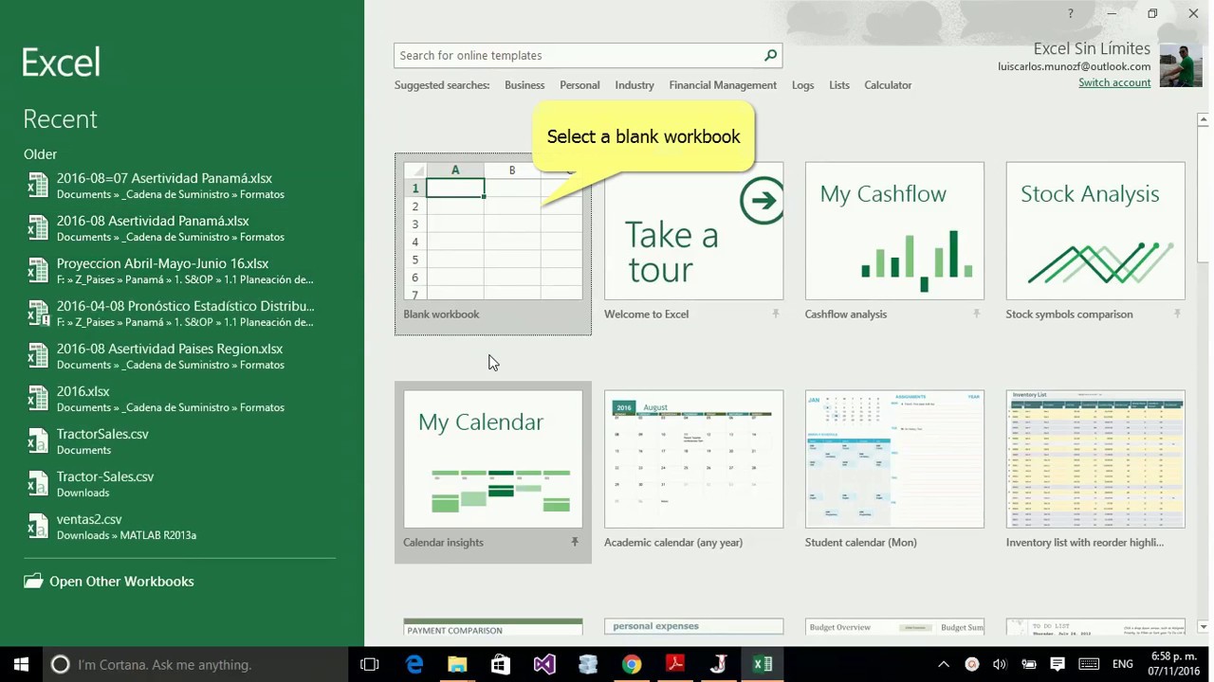This screenshot has width=1214, height=682.
Task: Click the volume speaker tray icon
Action: [x=1000, y=664]
